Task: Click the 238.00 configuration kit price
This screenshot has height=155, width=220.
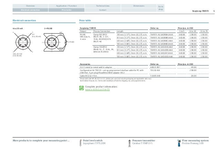Action: [x=193, y=70]
